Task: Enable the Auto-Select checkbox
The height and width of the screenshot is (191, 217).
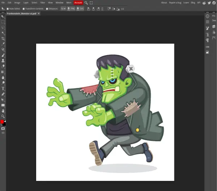Action: pyautogui.click(x=8, y=9)
